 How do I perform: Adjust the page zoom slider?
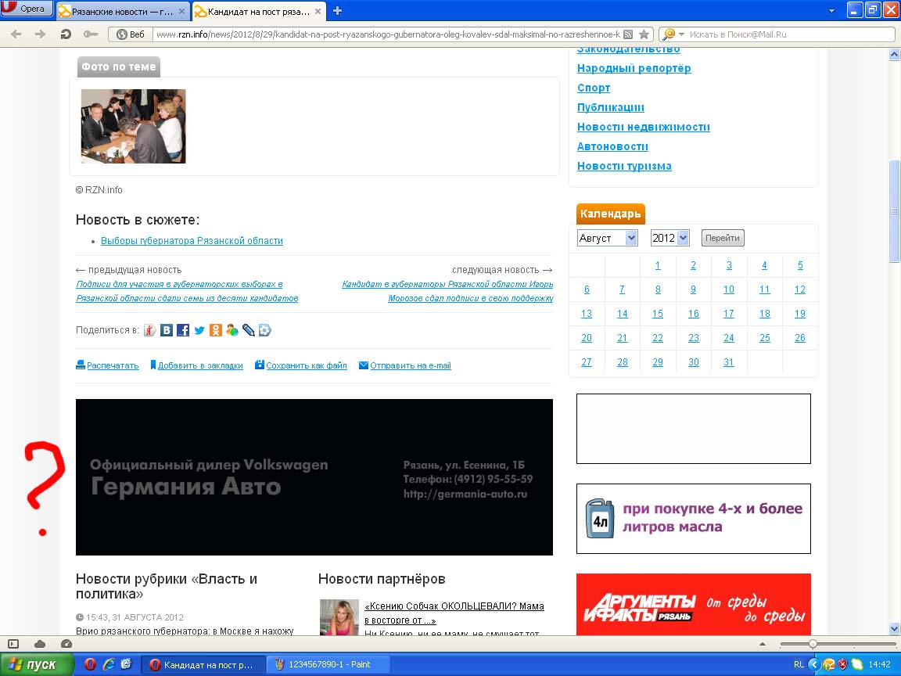(x=813, y=643)
